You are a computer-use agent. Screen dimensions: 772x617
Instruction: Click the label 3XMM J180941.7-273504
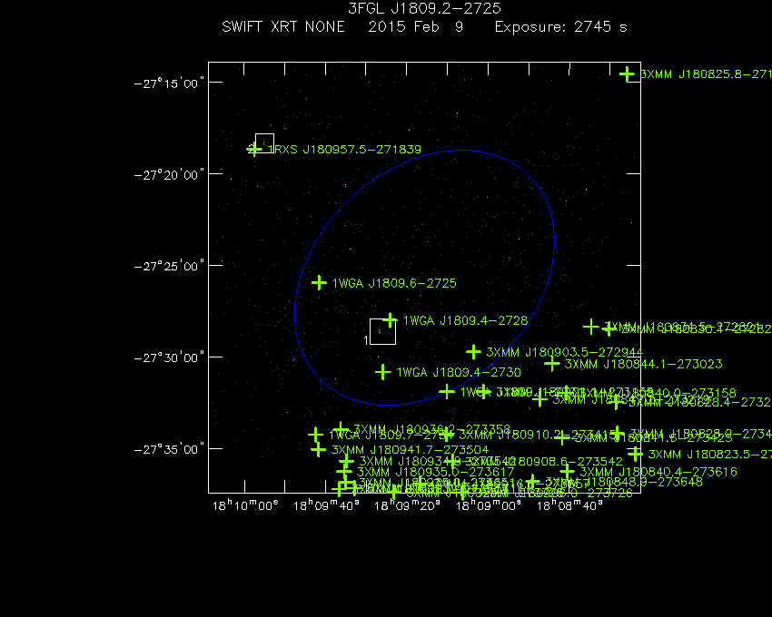(x=411, y=450)
